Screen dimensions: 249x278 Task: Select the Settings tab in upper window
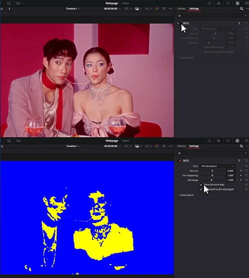click(x=194, y=8)
